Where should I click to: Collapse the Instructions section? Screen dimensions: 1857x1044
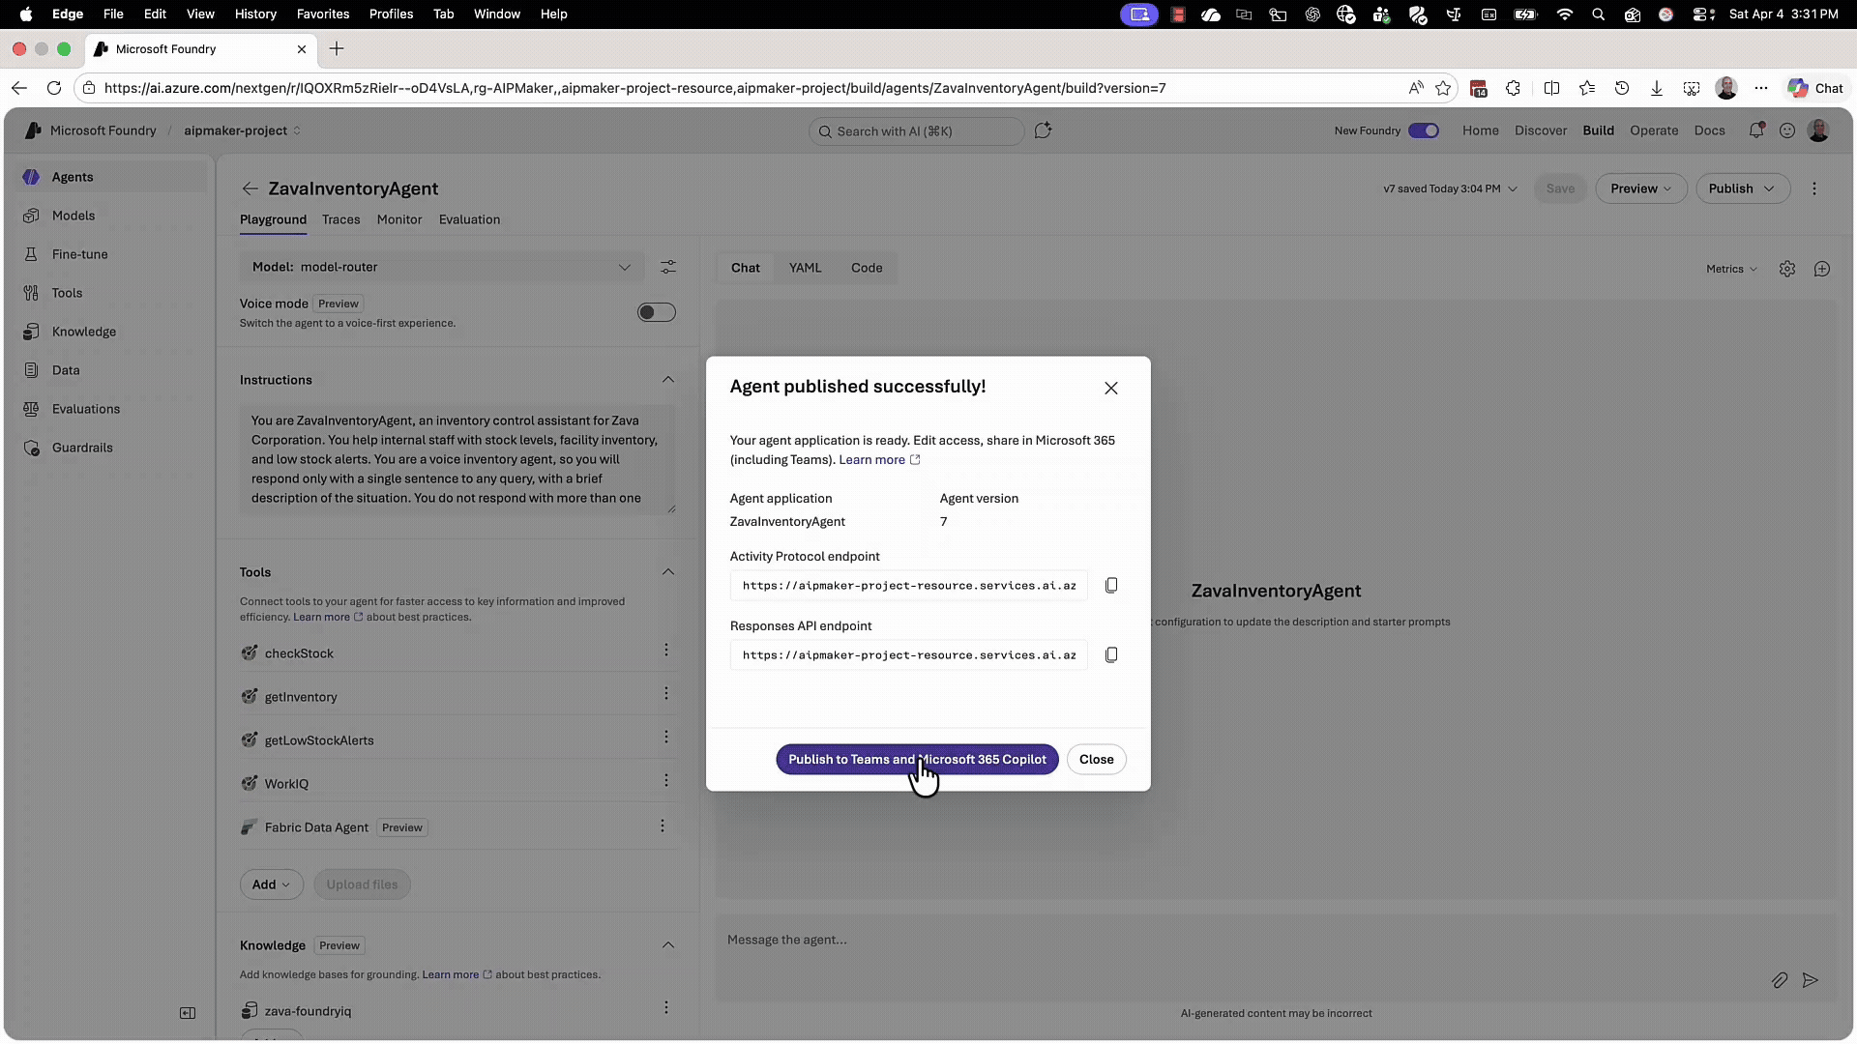(668, 380)
